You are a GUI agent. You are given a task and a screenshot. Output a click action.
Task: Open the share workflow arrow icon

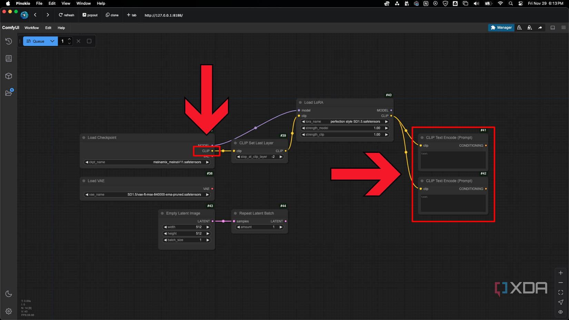(540, 28)
